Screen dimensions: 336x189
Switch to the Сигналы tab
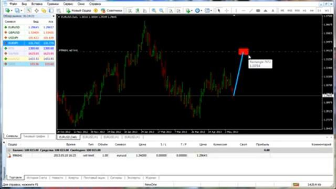point(116,178)
